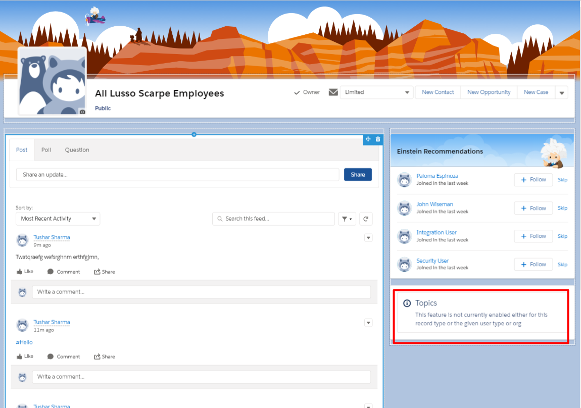The height and width of the screenshot is (408, 581).
Task: Delete the feed component with trash icon
Action: [378, 139]
